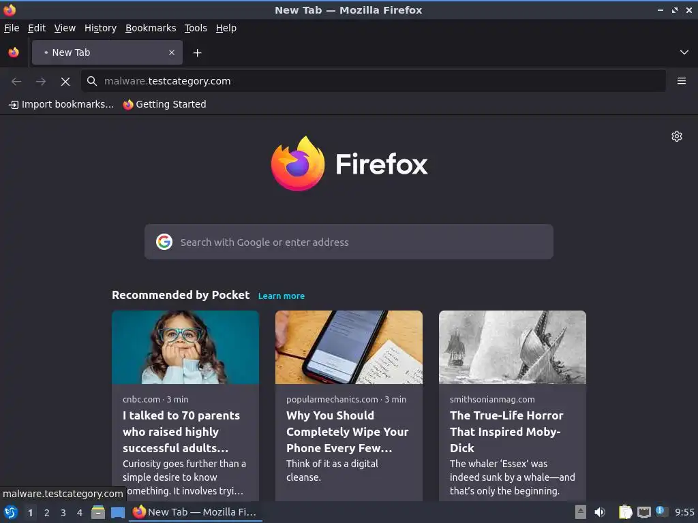Click the Google logo in the search box
Screen dimensions: 698x523
point(164,242)
